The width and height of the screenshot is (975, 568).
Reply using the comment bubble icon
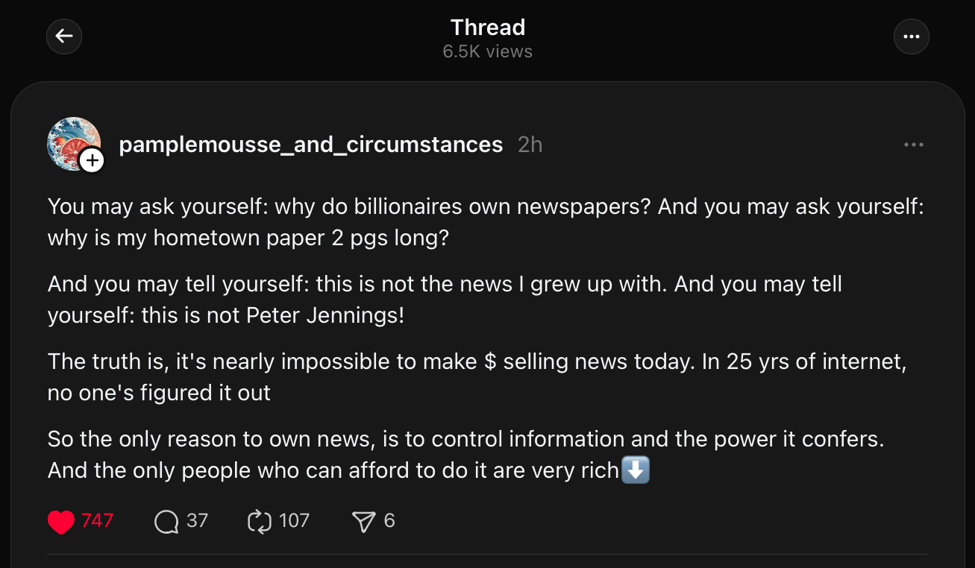166,521
